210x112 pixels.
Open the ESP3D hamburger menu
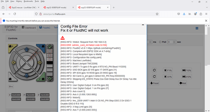tap(197, 28)
